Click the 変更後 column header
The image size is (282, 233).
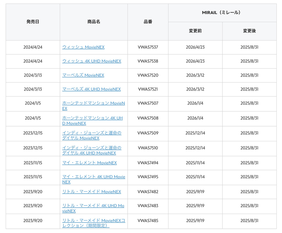(x=250, y=31)
